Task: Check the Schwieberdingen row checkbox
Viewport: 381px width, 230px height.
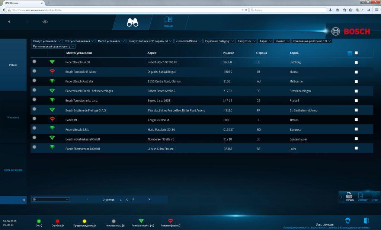Action: click(x=356, y=91)
